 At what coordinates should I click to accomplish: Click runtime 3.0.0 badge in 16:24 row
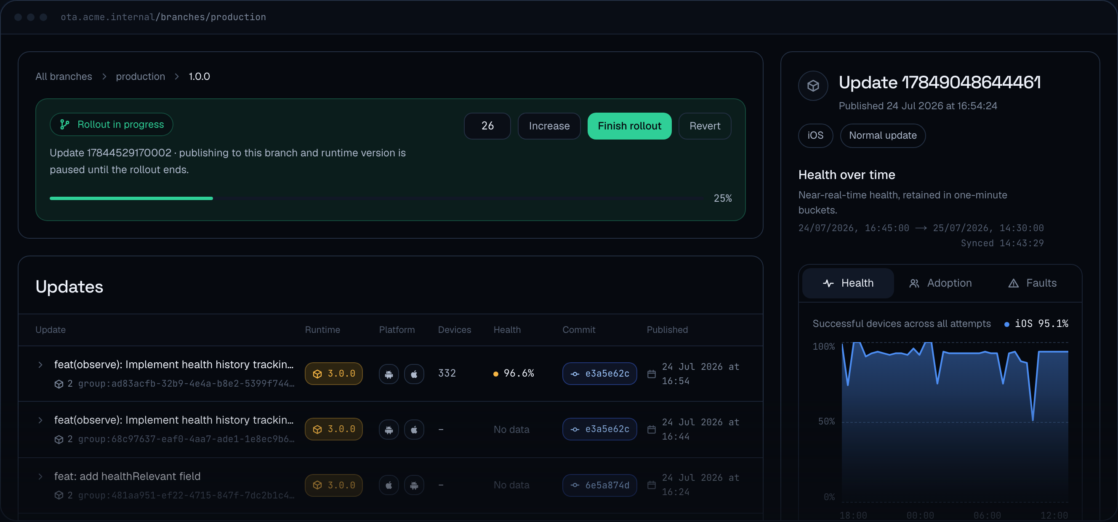333,485
